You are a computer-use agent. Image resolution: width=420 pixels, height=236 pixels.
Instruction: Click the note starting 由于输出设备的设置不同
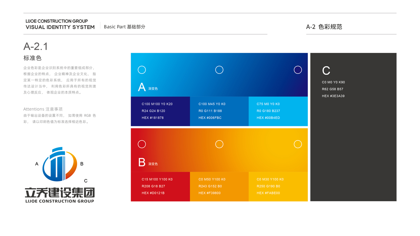click(x=60, y=119)
